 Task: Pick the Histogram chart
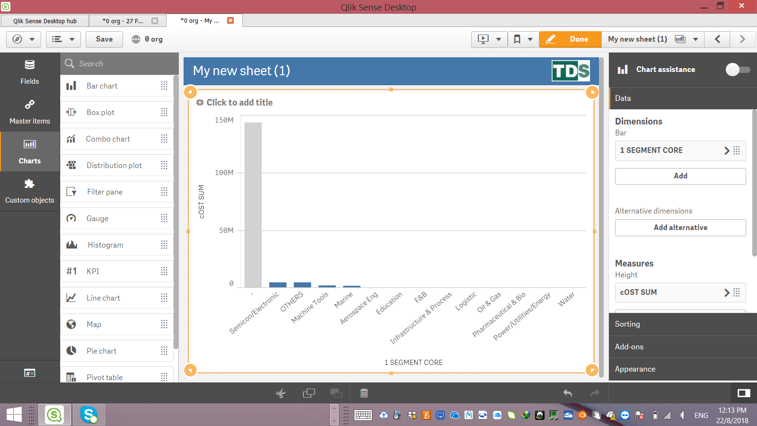117,245
